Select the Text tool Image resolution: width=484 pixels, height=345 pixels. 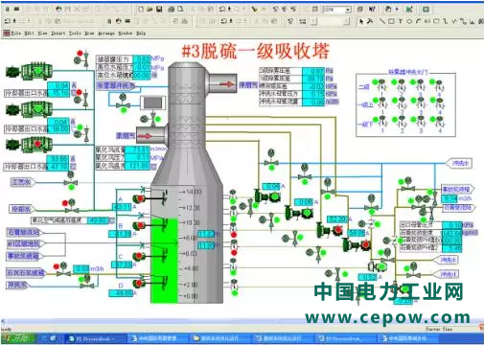400,21
